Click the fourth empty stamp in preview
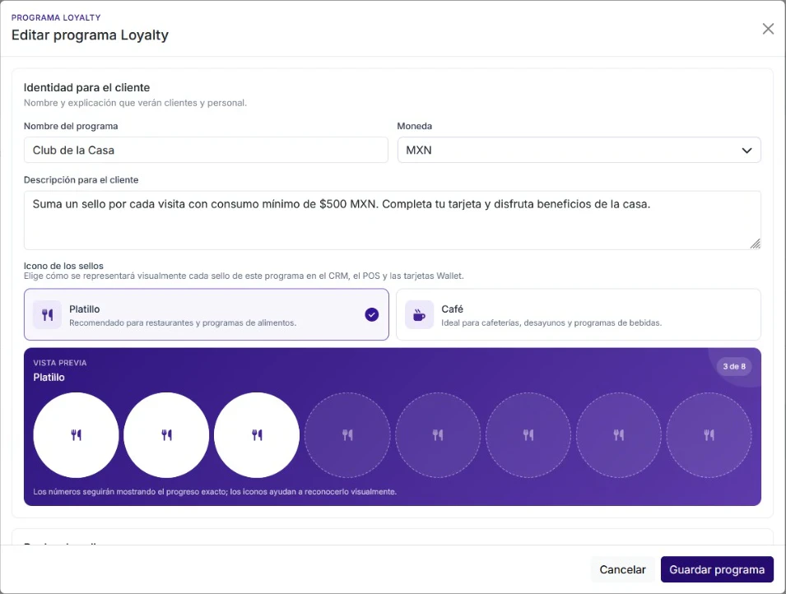 coord(347,435)
